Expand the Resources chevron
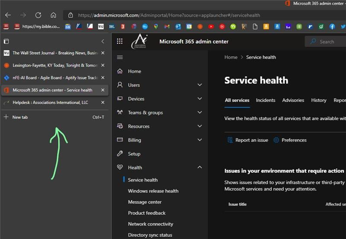Viewport: 346px width, 239px height. (200, 126)
